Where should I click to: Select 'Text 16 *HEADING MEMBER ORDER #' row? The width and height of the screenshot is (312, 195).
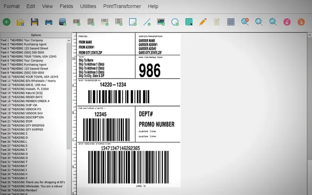coord(34,101)
